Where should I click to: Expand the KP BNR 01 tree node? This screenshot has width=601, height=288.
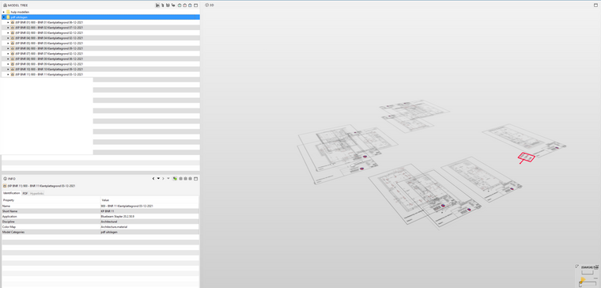[x=8, y=22]
